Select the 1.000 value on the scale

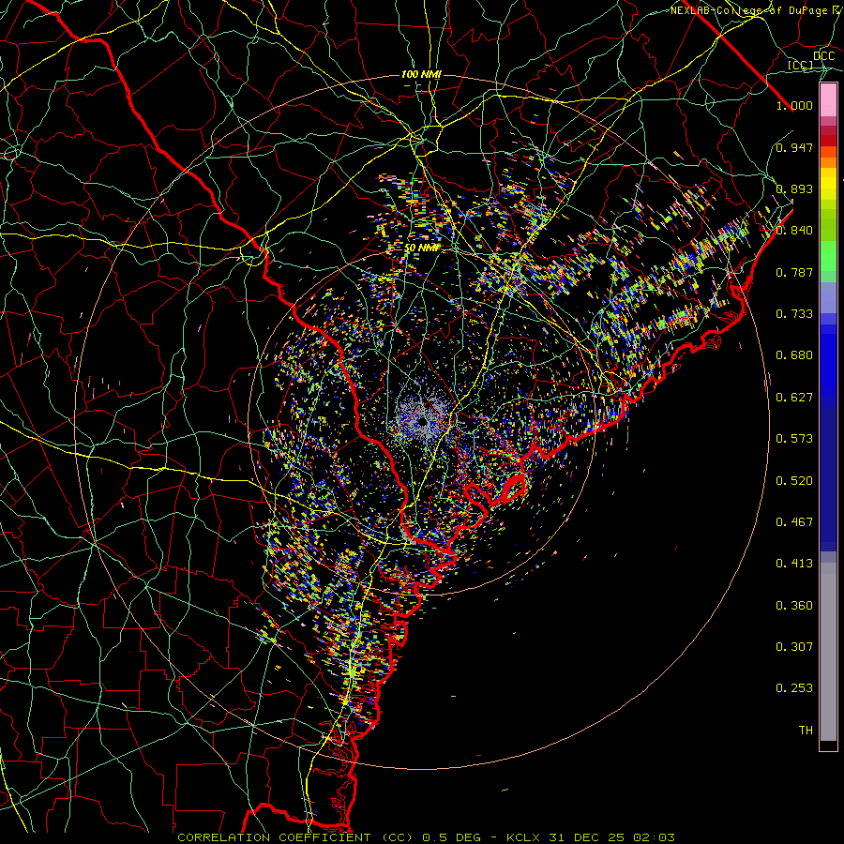click(x=794, y=105)
